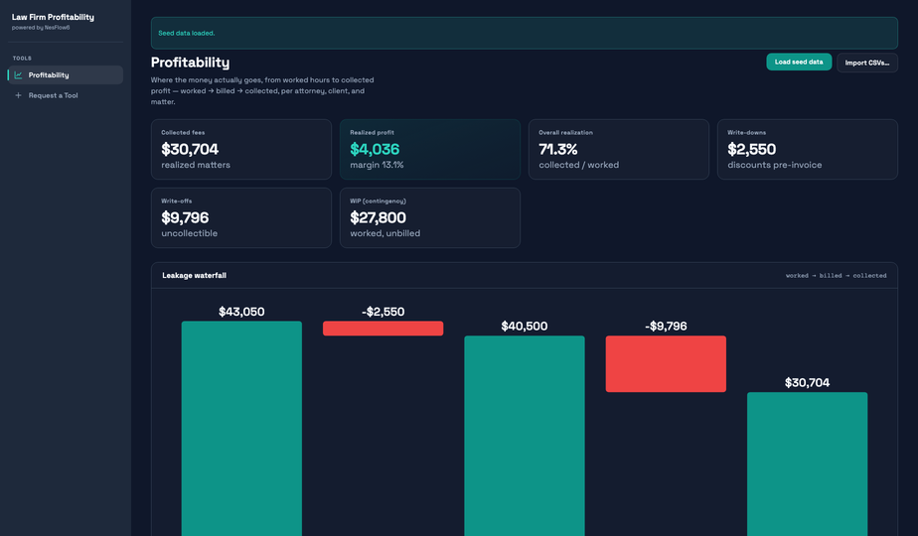918x536 pixels.
Task: Click the $40,500 billed bar in waterfall
Action: tap(525, 436)
